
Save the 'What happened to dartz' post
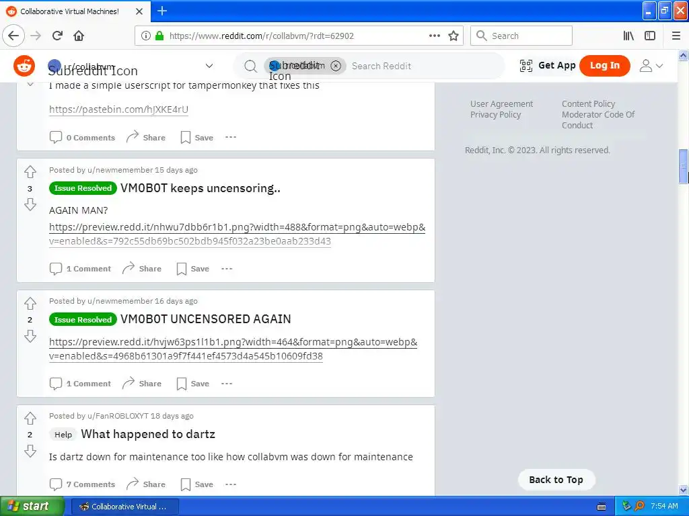197,484
